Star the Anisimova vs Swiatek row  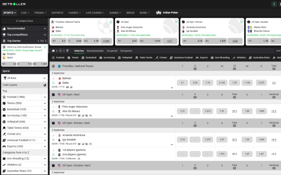coord(53,140)
